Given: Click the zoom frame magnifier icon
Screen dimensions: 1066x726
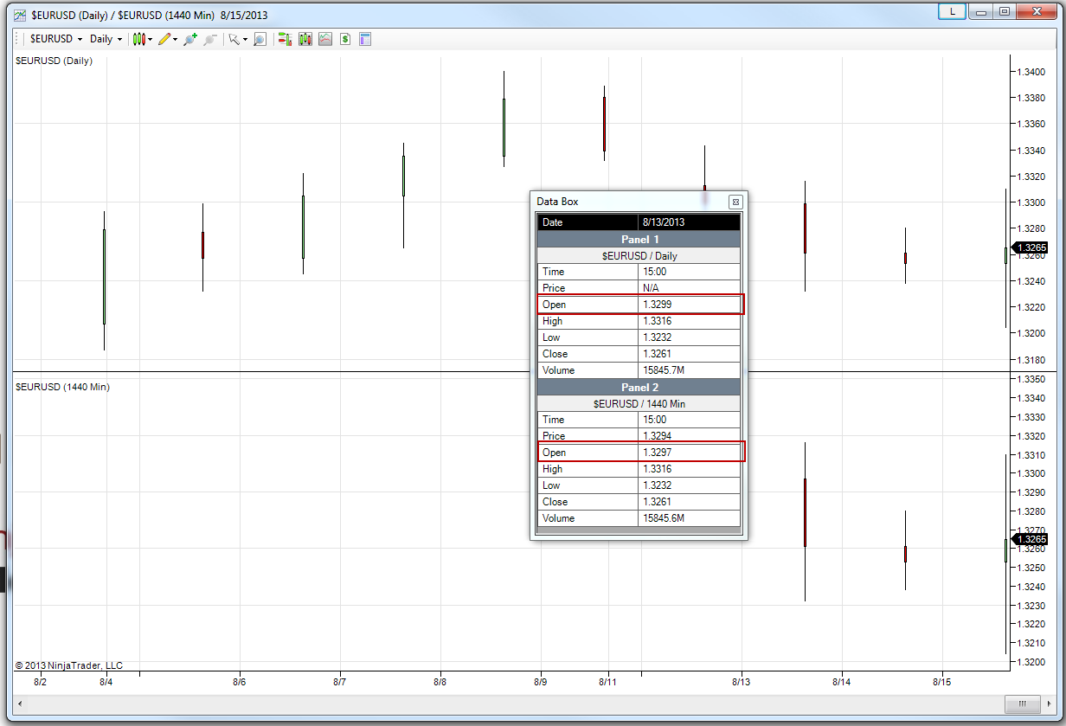Looking at the screenshot, I should point(260,39).
